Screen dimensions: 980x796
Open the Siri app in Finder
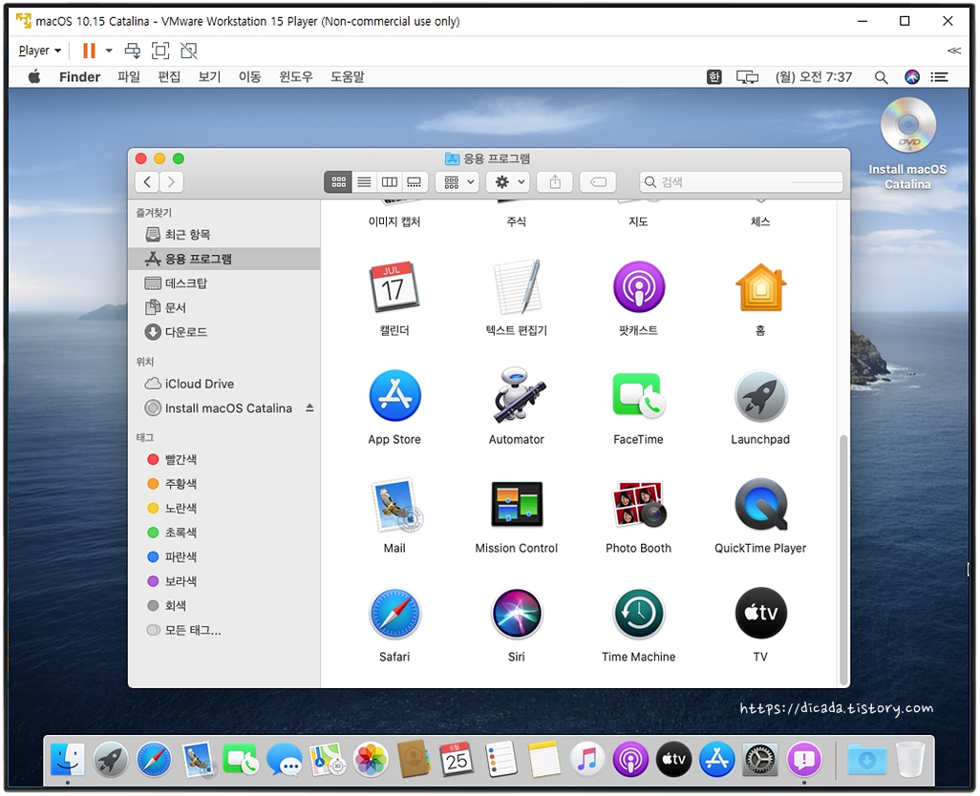coord(516,614)
